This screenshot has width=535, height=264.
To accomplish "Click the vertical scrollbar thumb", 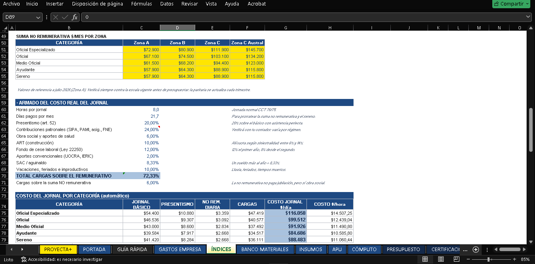I will [531, 130].
